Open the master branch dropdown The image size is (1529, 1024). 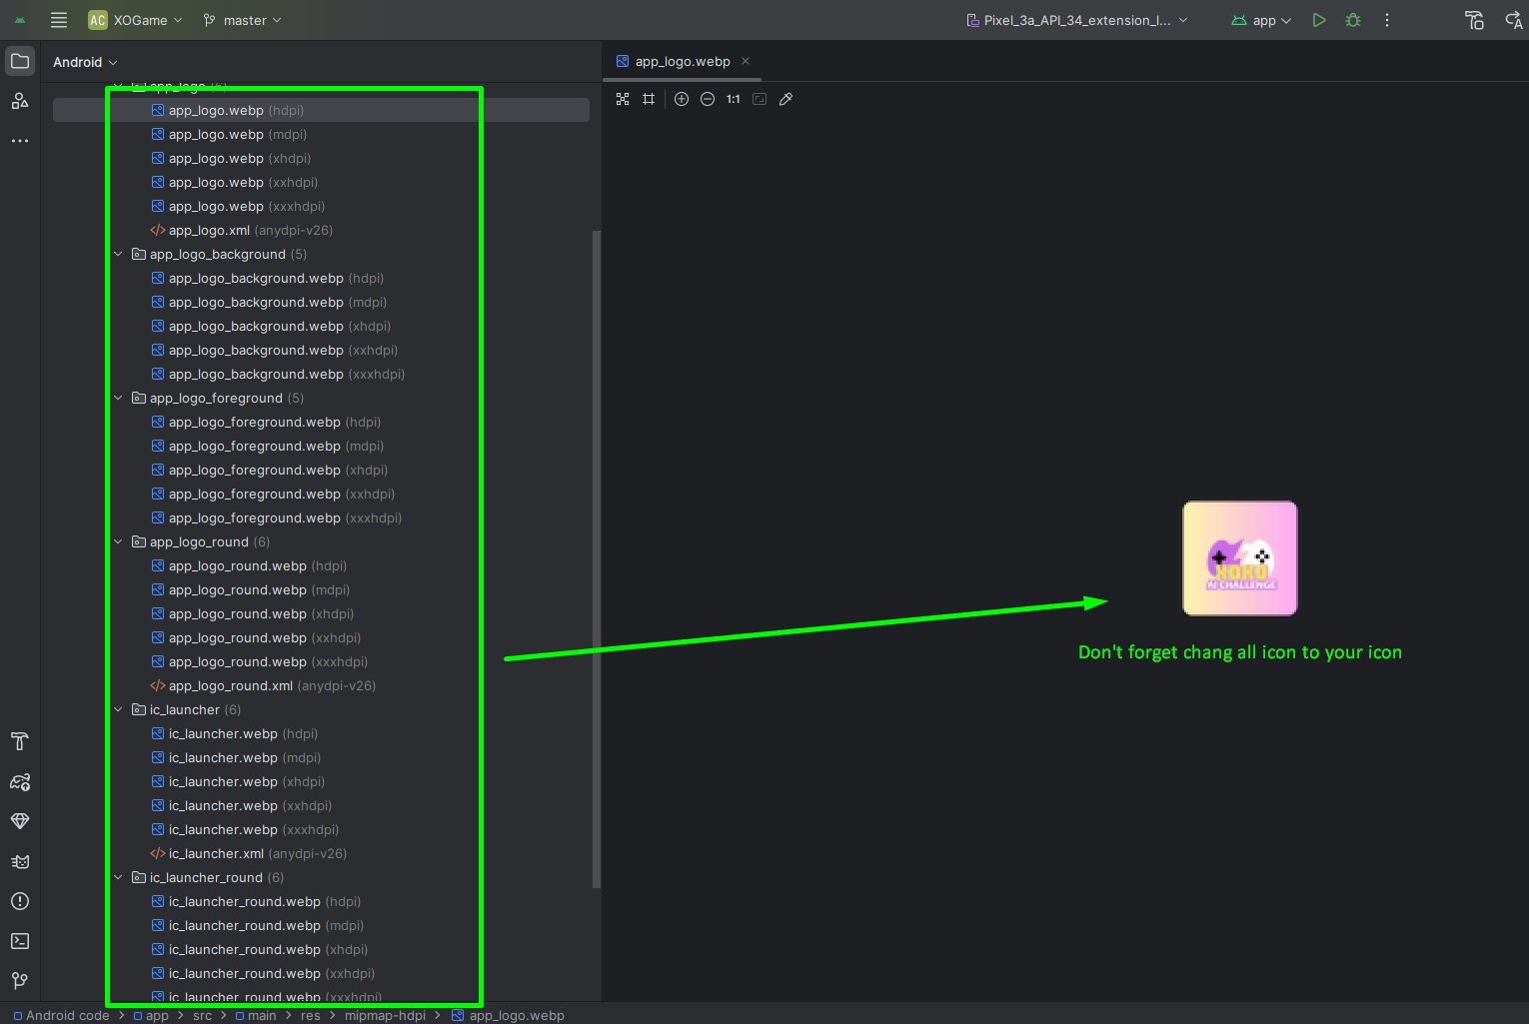[x=243, y=20]
